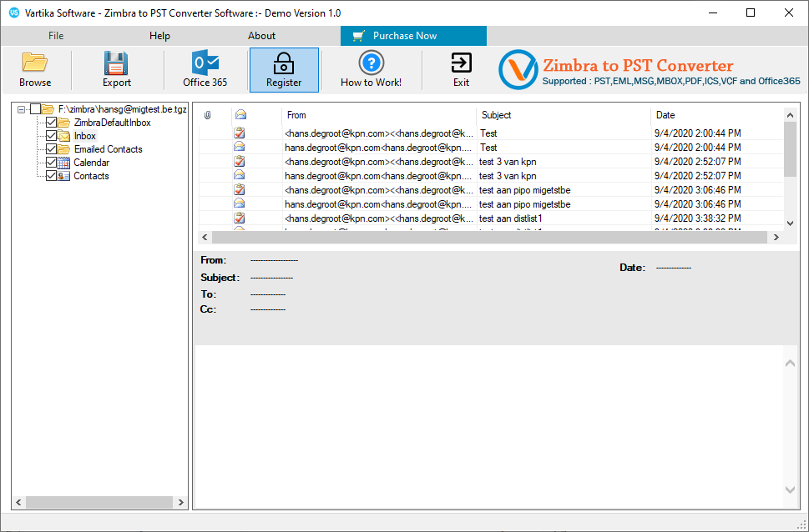This screenshot has width=809, height=532.
Task: Click the ZimbraDefaultInbox folder icon
Action: point(64,123)
